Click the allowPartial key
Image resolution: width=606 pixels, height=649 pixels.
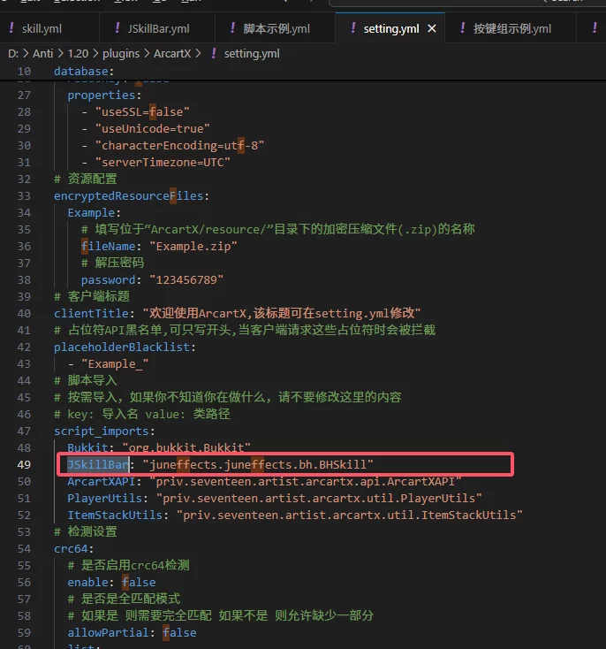click(x=108, y=633)
